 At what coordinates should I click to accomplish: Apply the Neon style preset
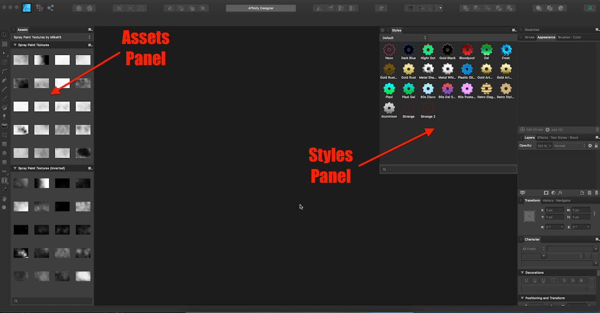tap(389, 49)
